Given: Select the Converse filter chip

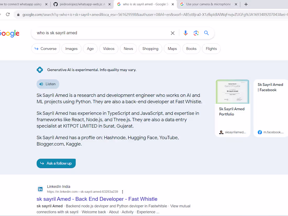Looking at the screenshot, I should click(46, 49).
